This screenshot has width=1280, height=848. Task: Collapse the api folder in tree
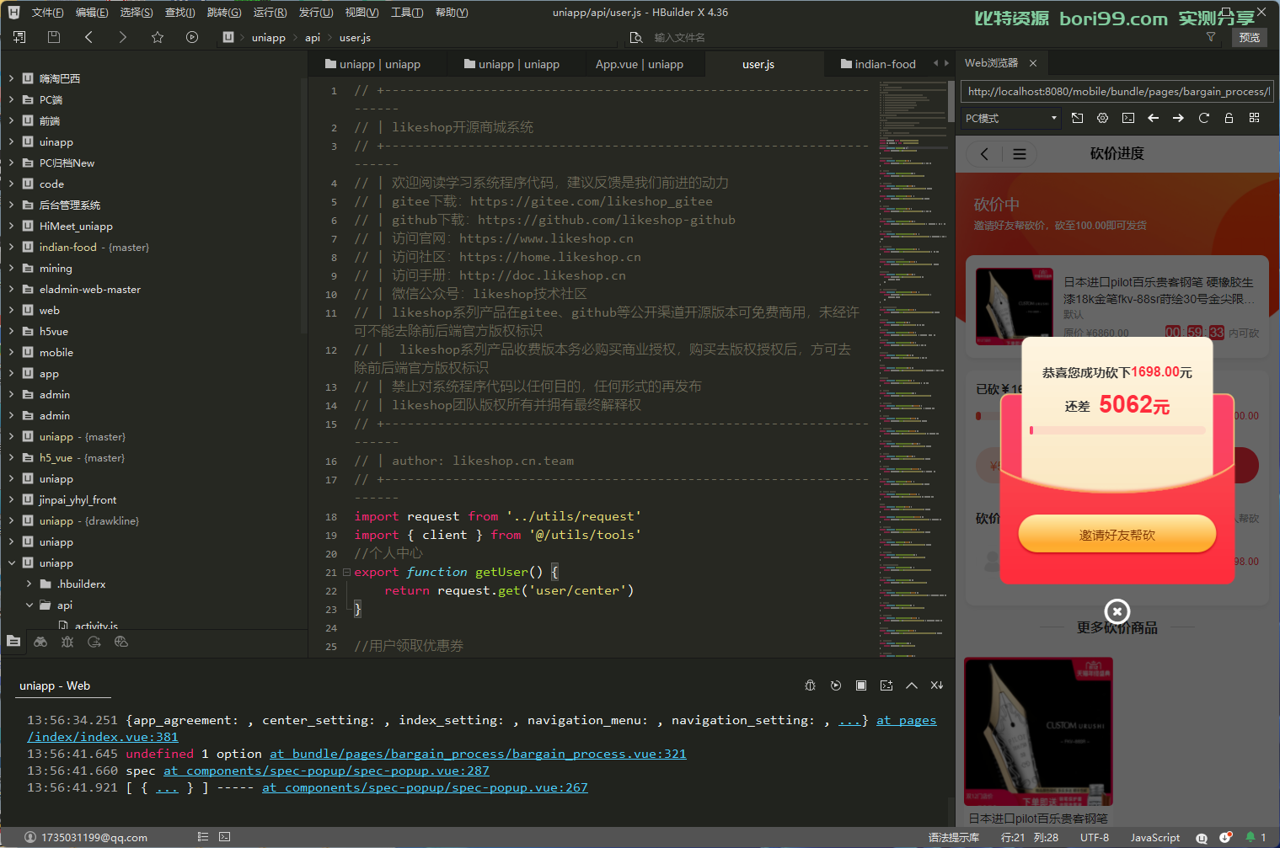click(x=29, y=605)
